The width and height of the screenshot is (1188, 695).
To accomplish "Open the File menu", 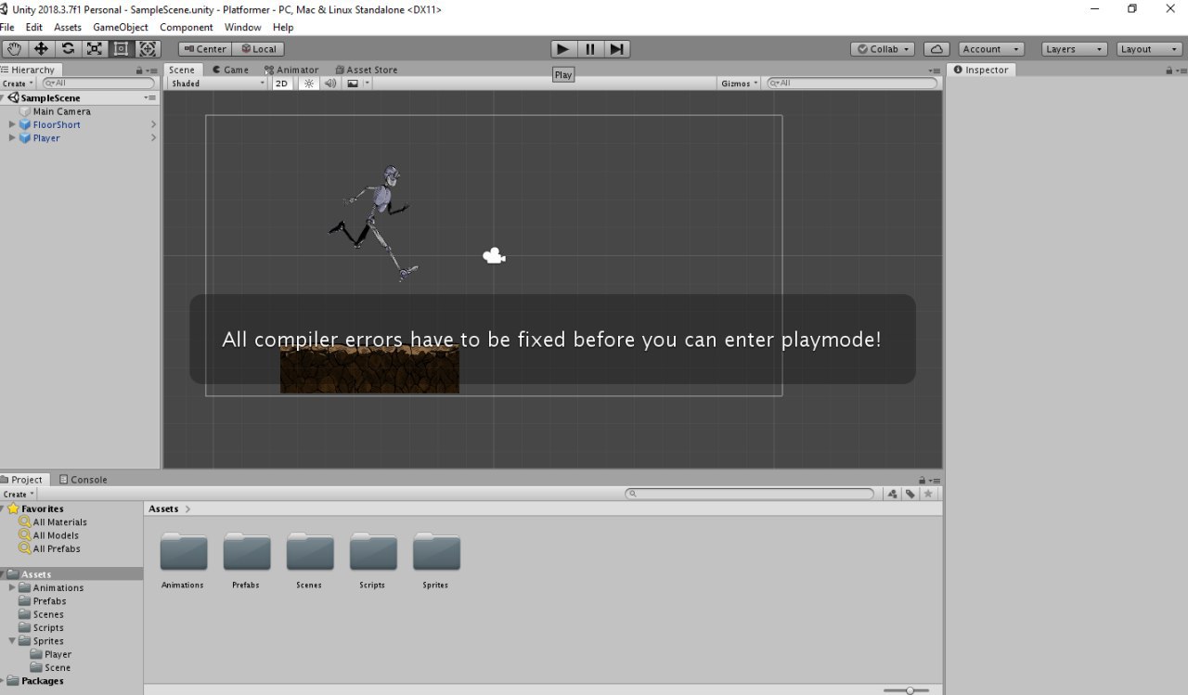I will coord(7,27).
